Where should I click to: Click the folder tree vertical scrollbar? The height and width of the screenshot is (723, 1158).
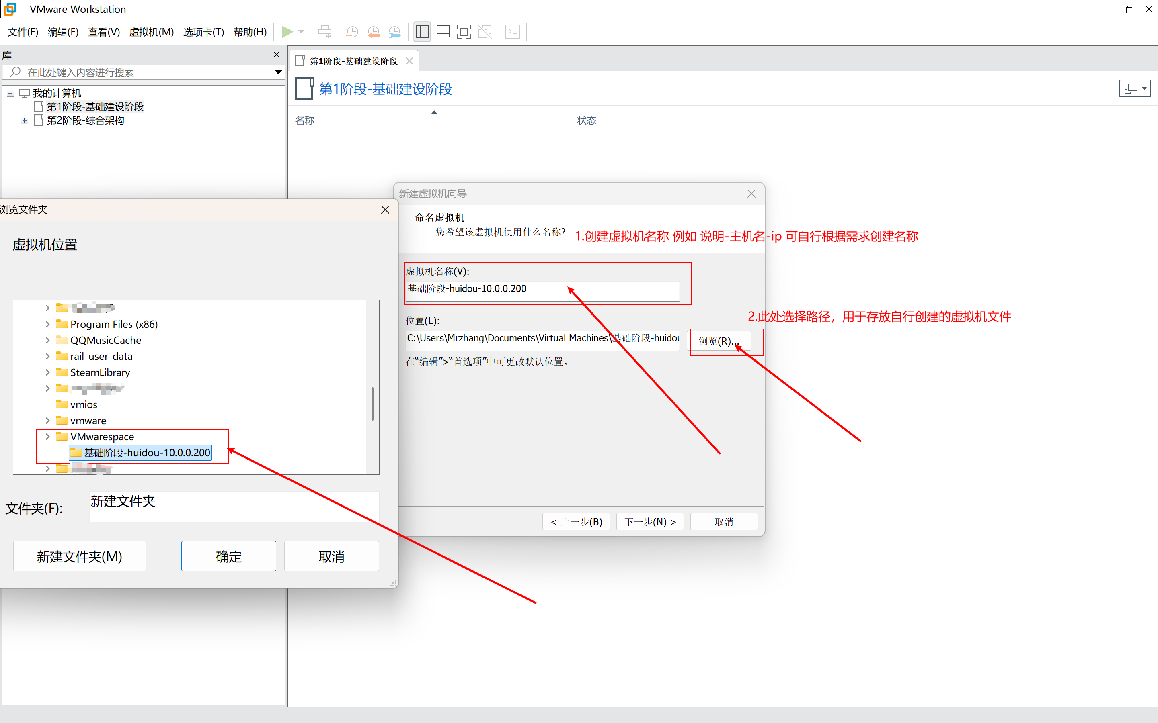(x=372, y=404)
